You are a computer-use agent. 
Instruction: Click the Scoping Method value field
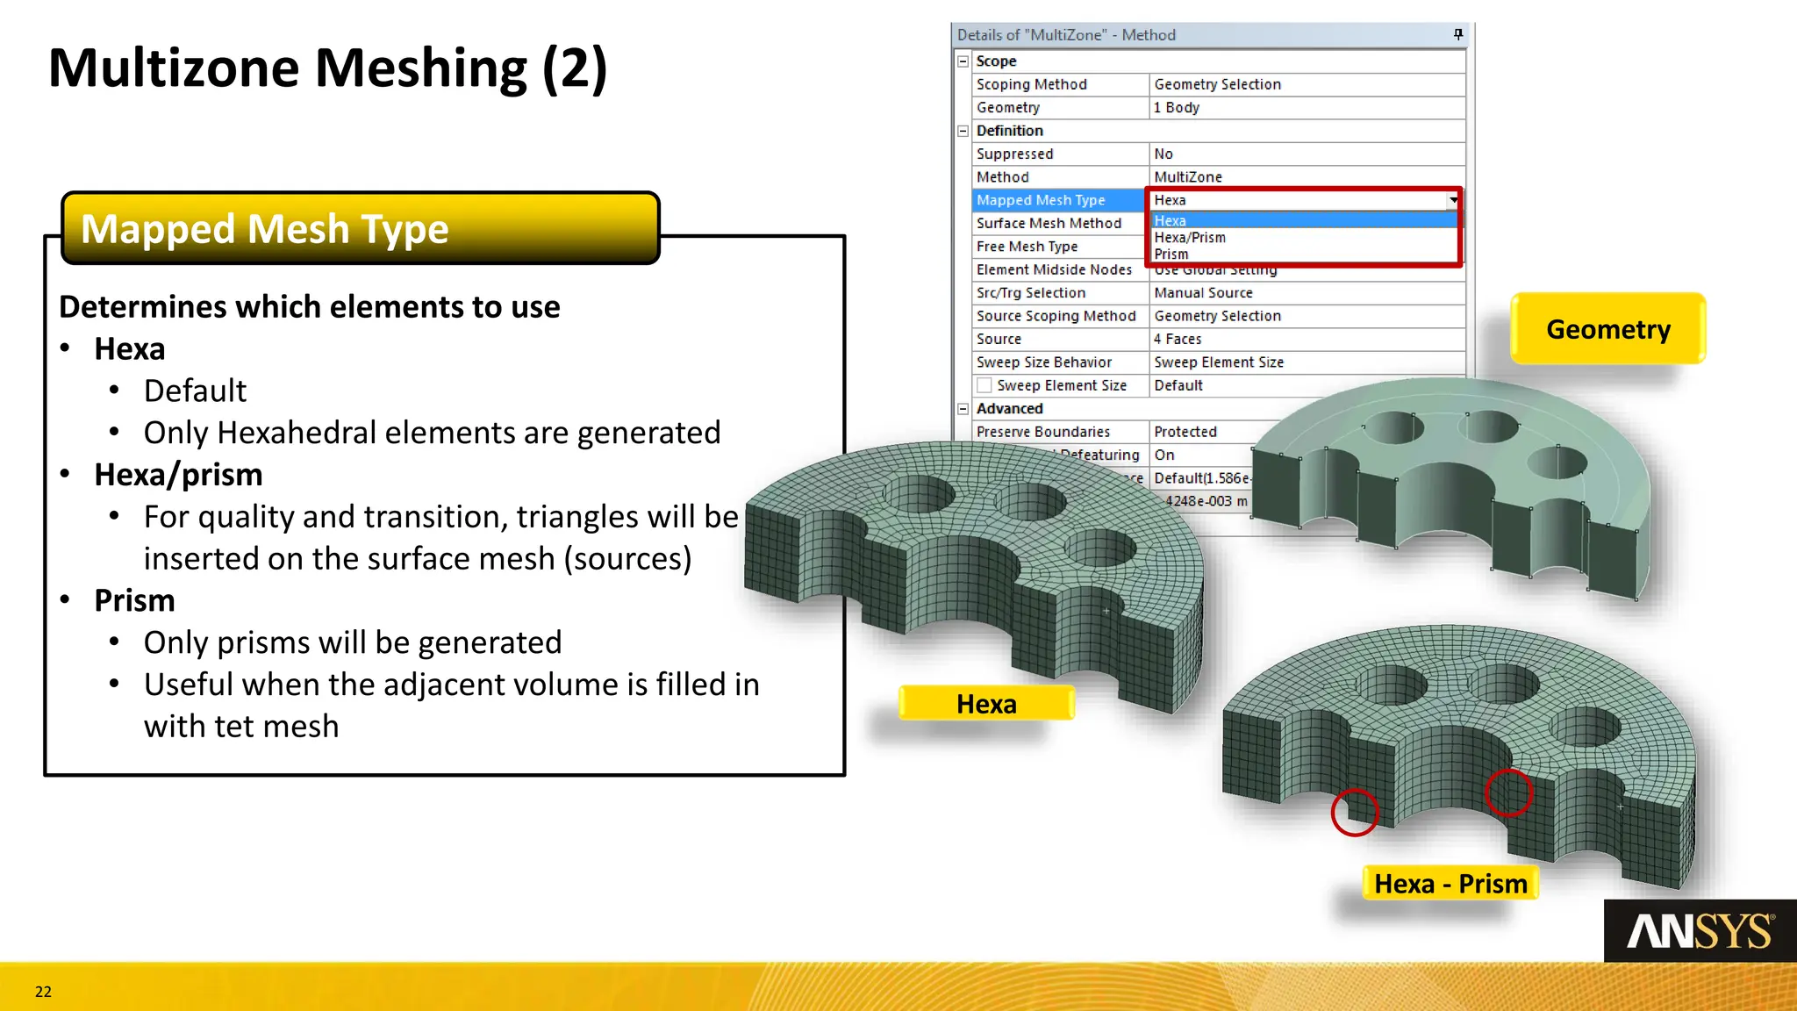point(1306,84)
